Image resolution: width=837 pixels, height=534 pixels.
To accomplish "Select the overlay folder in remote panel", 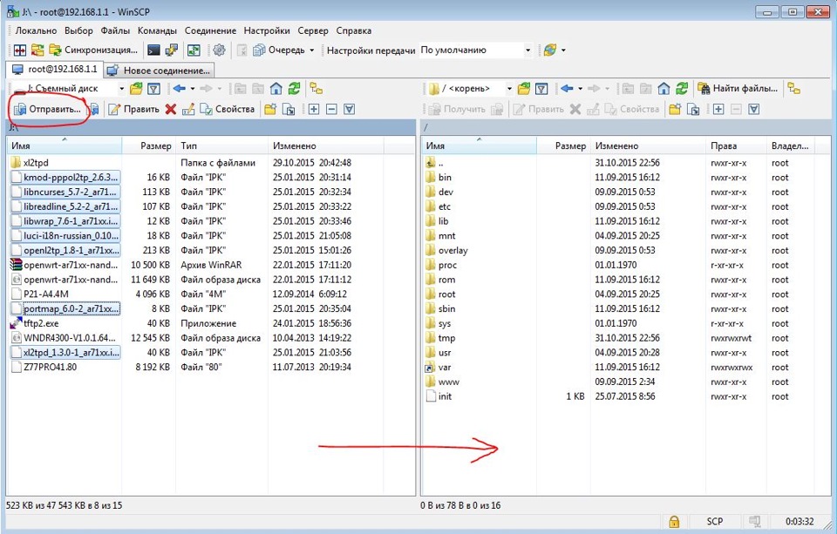I will click(453, 250).
